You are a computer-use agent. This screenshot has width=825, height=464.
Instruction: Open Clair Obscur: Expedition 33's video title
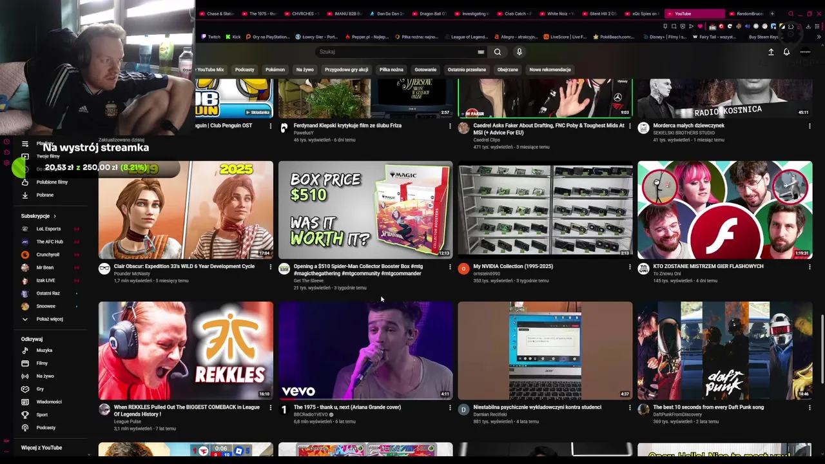click(x=184, y=266)
